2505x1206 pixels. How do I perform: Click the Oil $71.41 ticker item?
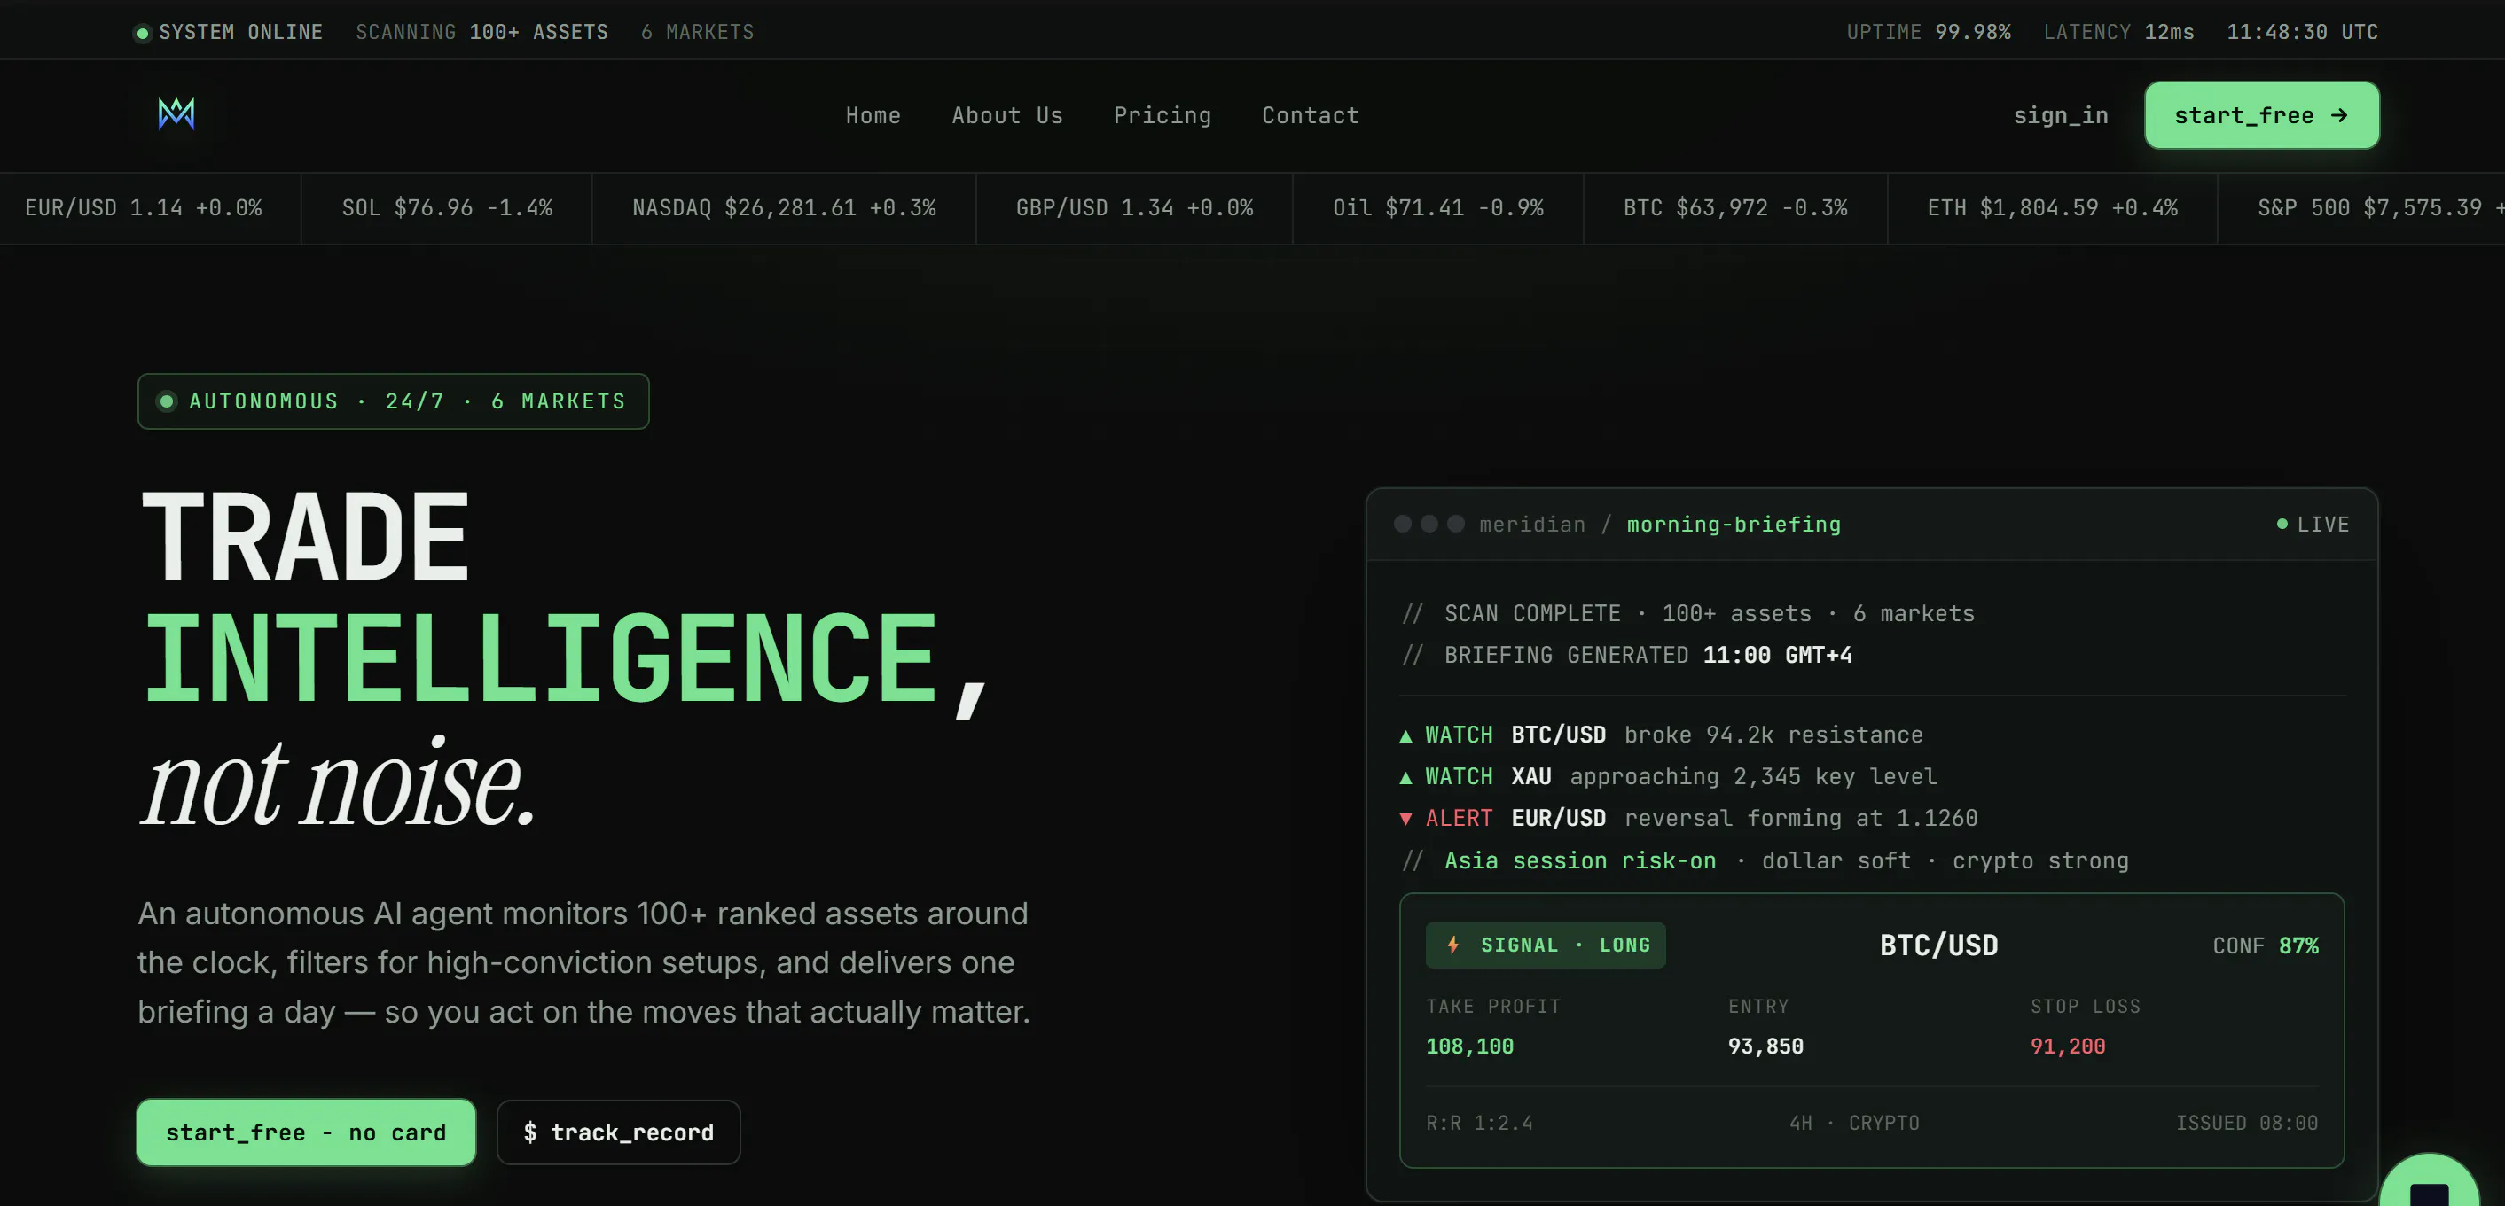(1437, 208)
